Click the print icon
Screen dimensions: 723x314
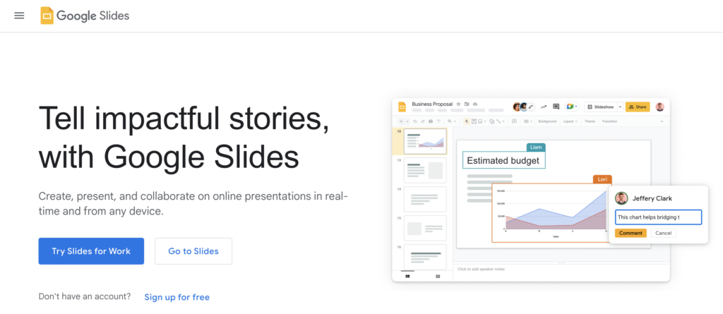point(431,121)
